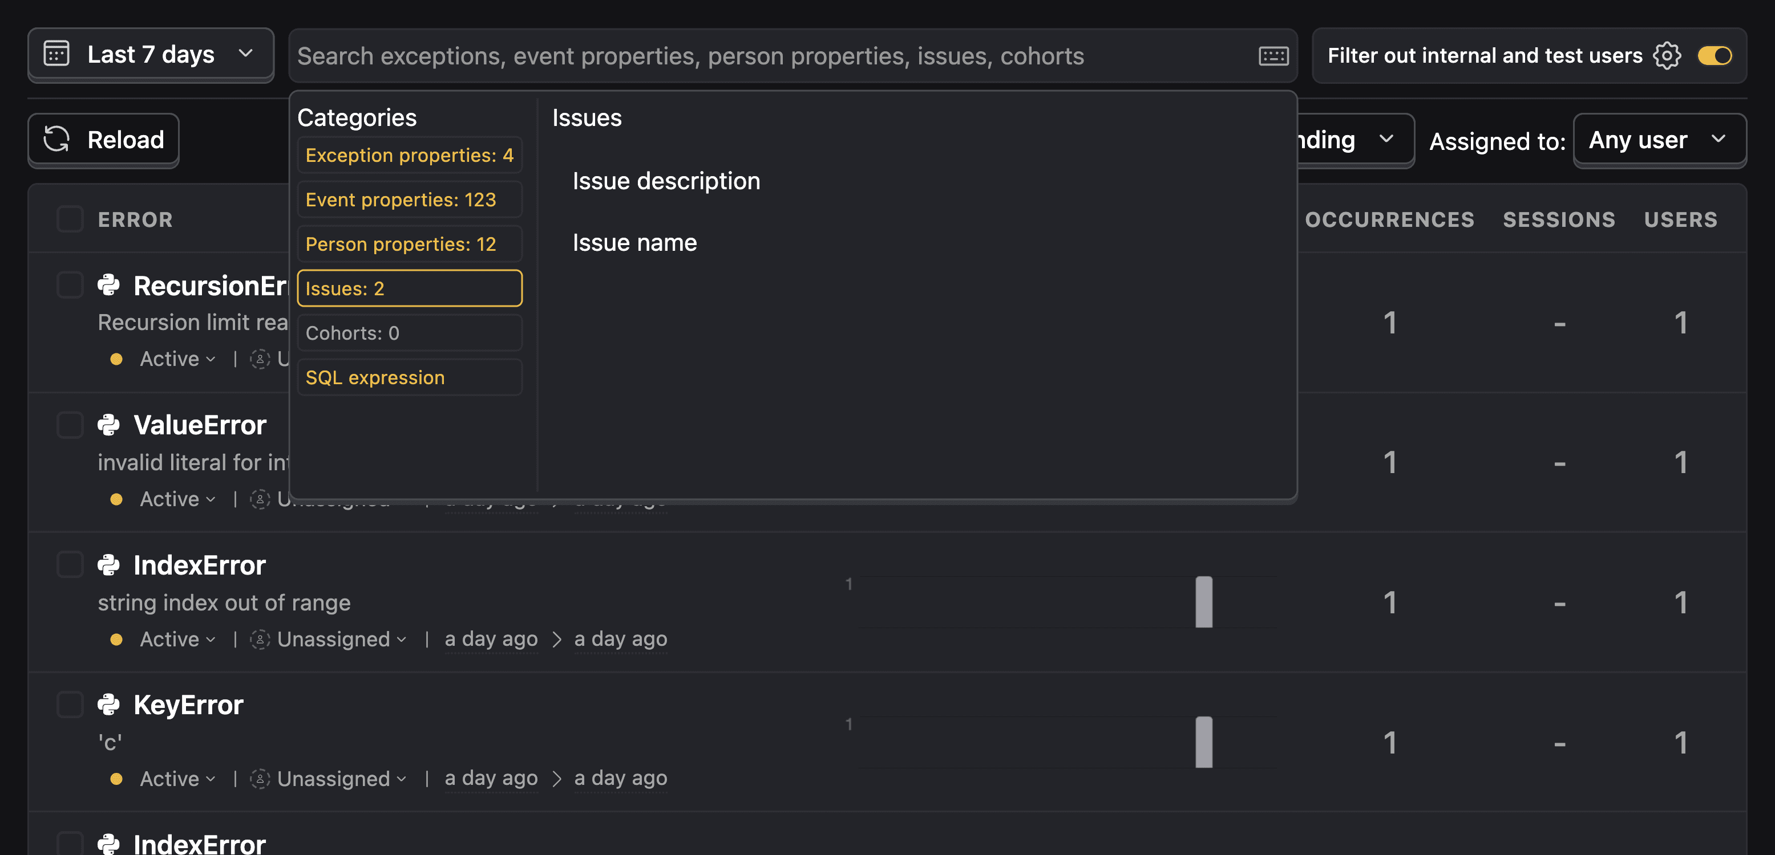Choose Issue name option
1775x855 pixels.
pyautogui.click(x=634, y=242)
